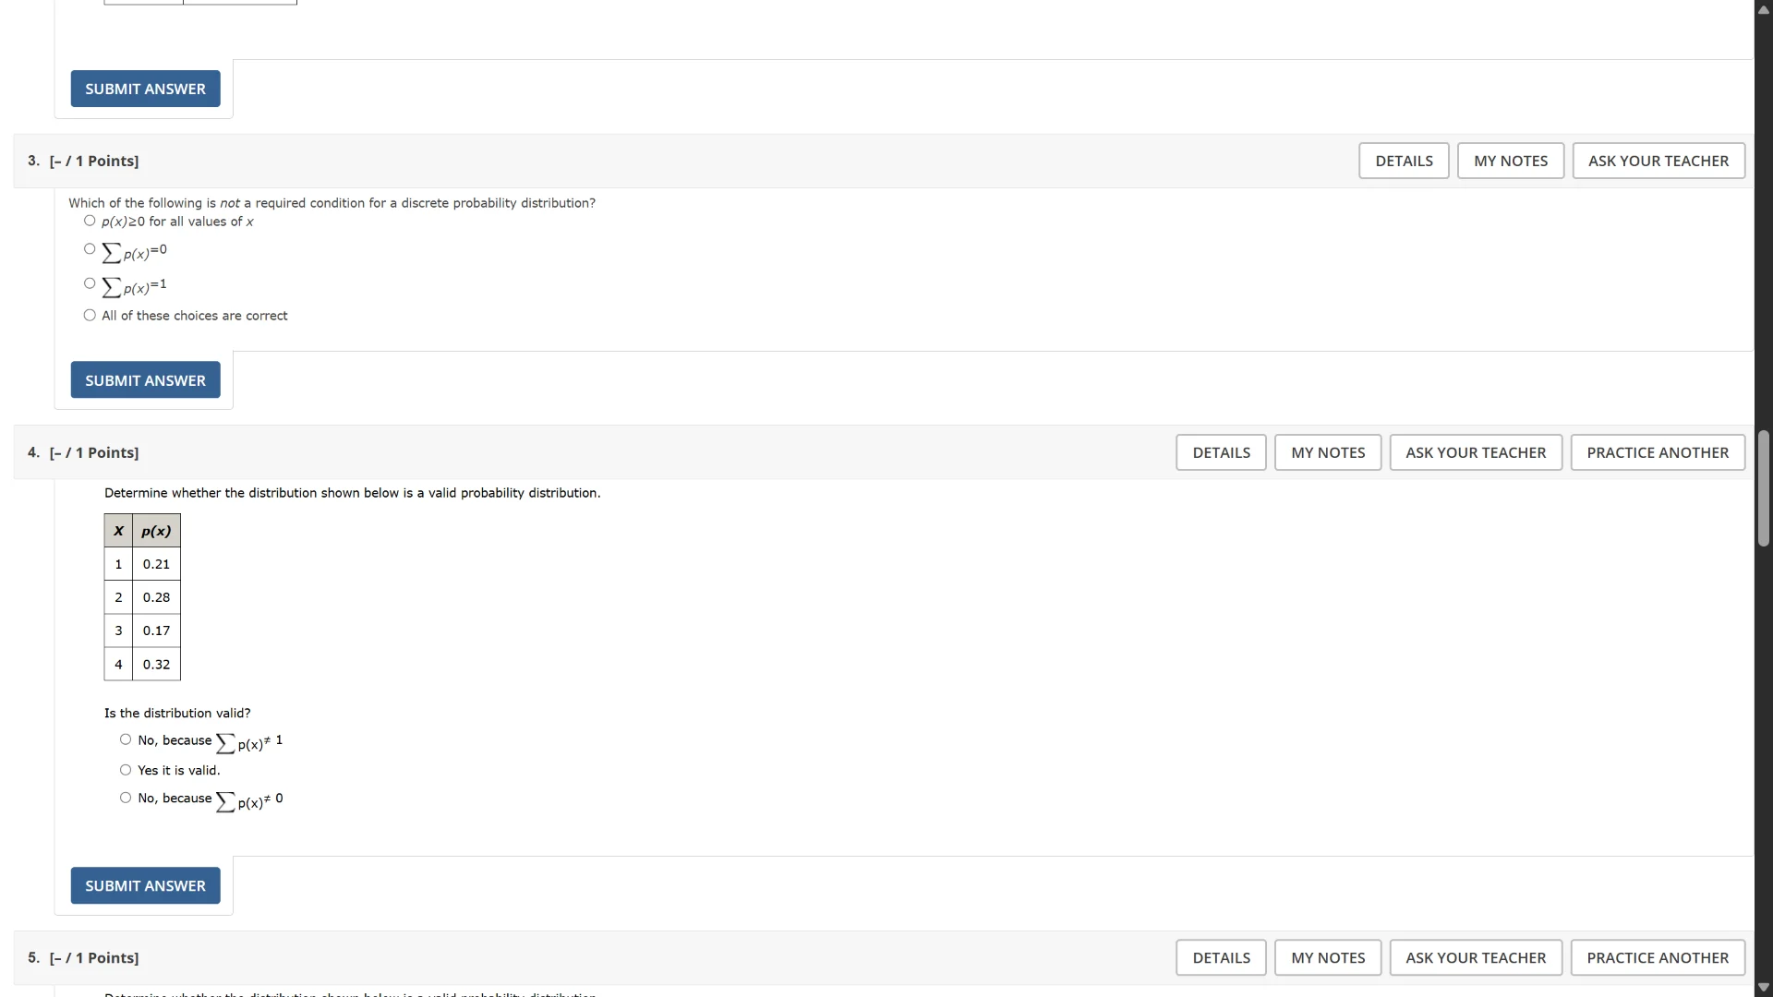1773x997 pixels.
Task: Choose the 'Σp(x)=0' radio option
Action: pyautogui.click(x=90, y=249)
